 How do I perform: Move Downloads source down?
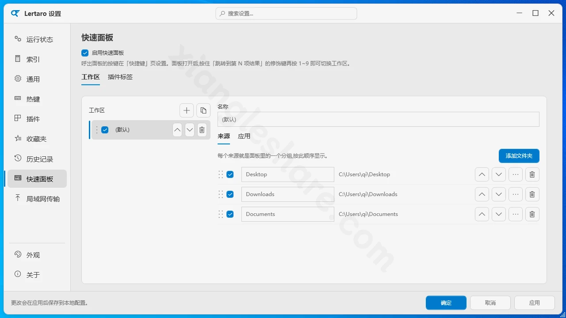pos(499,194)
